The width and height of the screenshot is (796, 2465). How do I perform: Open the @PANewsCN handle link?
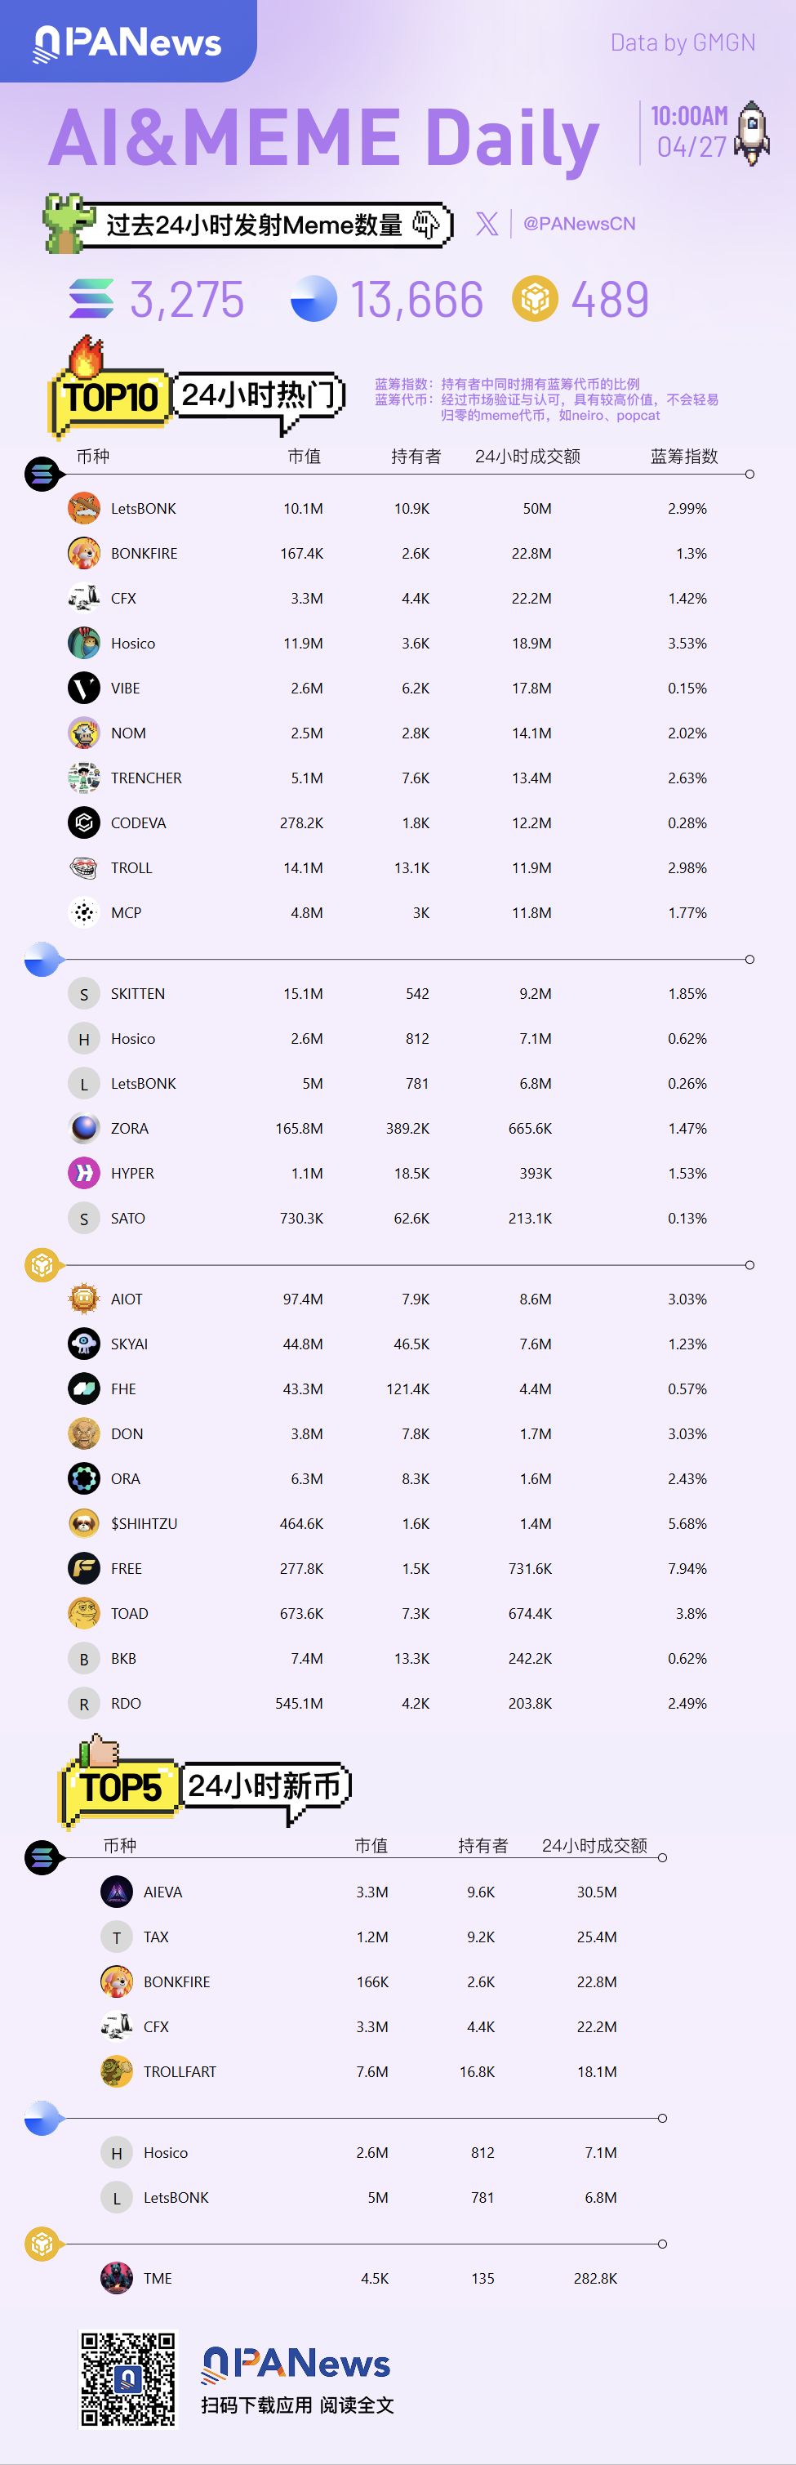[x=579, y=224]
